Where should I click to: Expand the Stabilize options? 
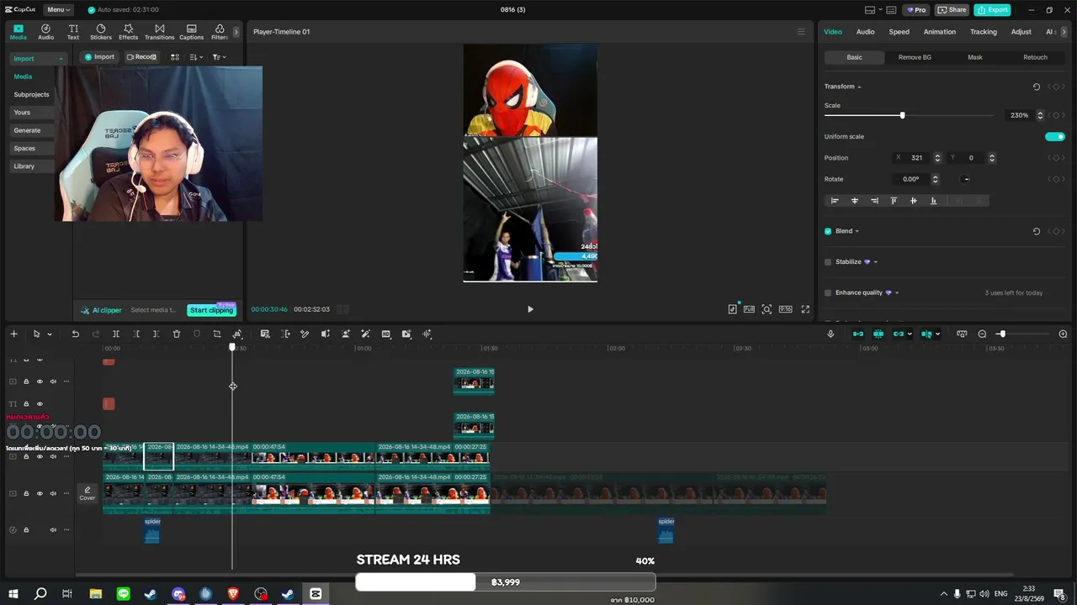(875, 262)
